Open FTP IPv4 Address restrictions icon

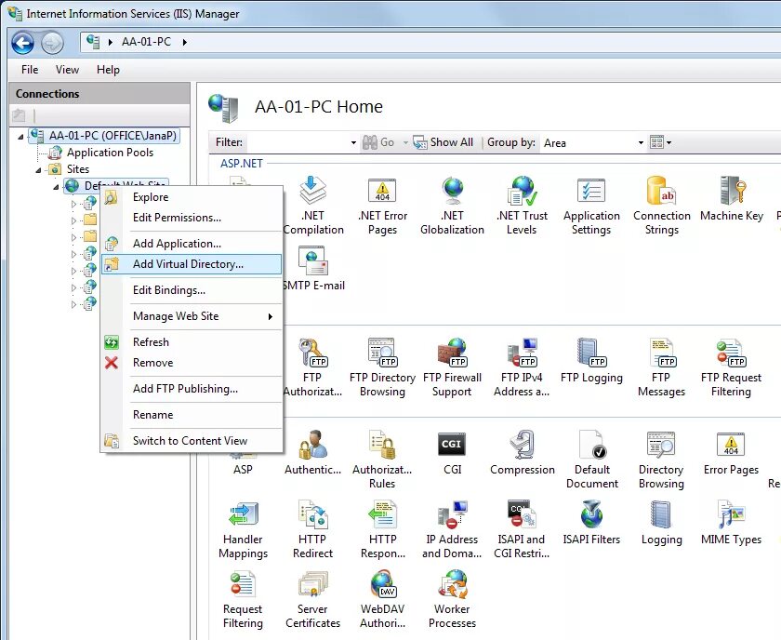click(x=522, y=367)
